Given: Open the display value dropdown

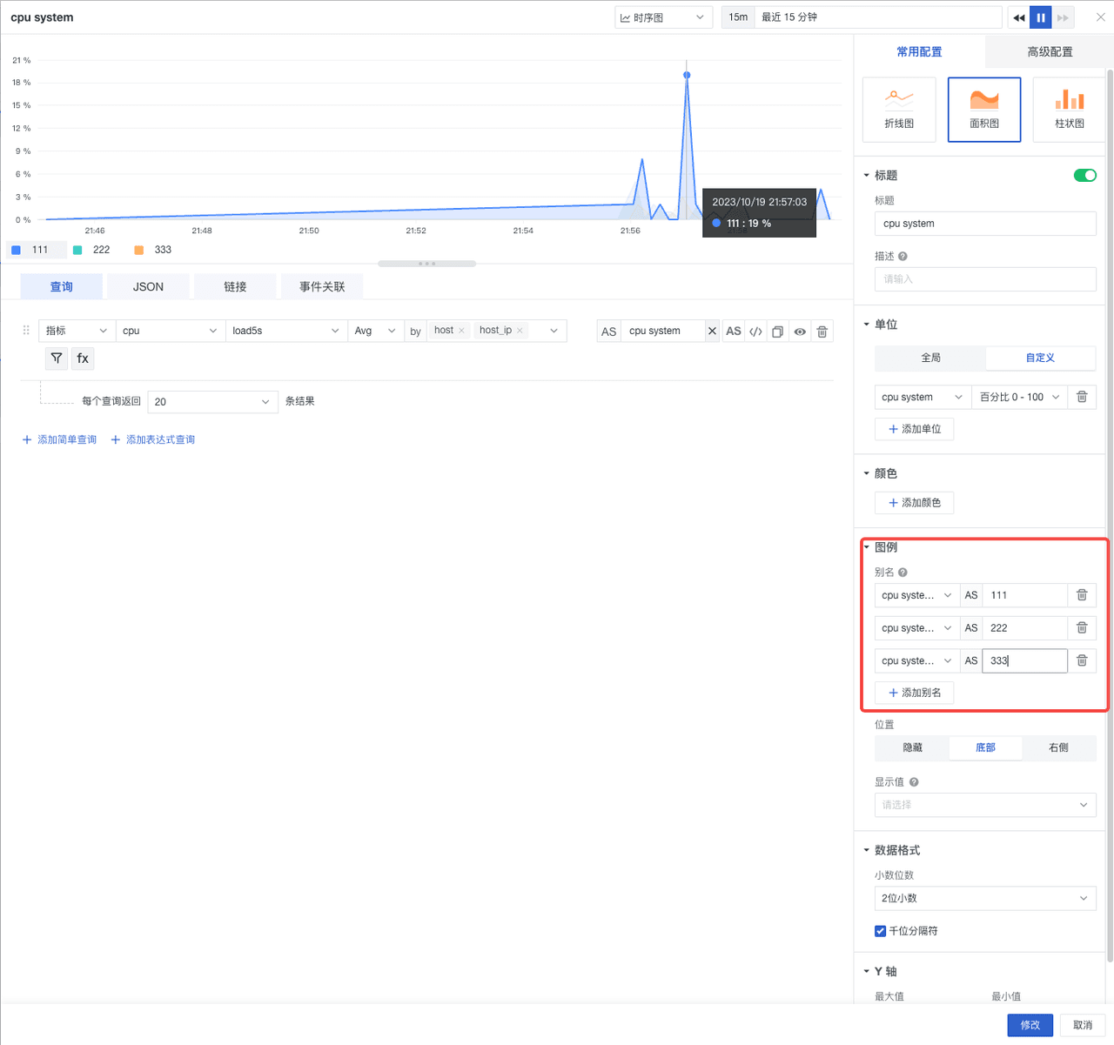Looking at the screenshot, I should point(985,805).
